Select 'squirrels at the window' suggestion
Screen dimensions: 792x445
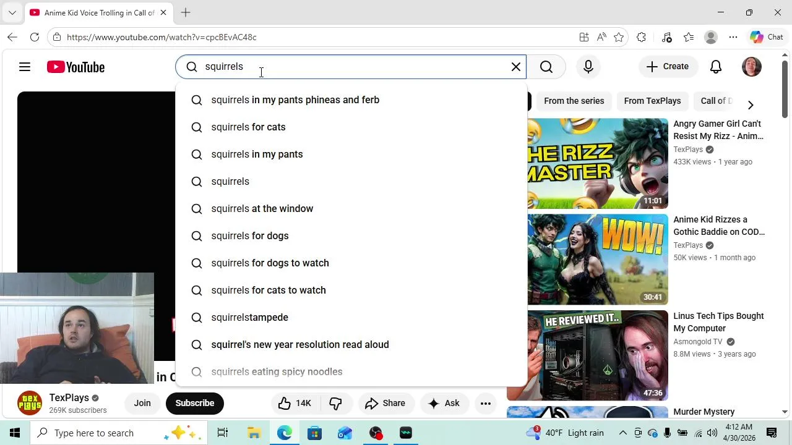click(351, 209)
